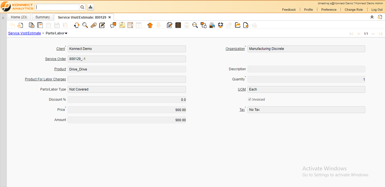Refresh the record with the ReQuery icon
The image size is (385, 187).
point(77,25)
